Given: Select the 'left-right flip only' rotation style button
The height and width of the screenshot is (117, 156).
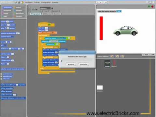Looking at the screenshot, I should [x=30, y=9].
